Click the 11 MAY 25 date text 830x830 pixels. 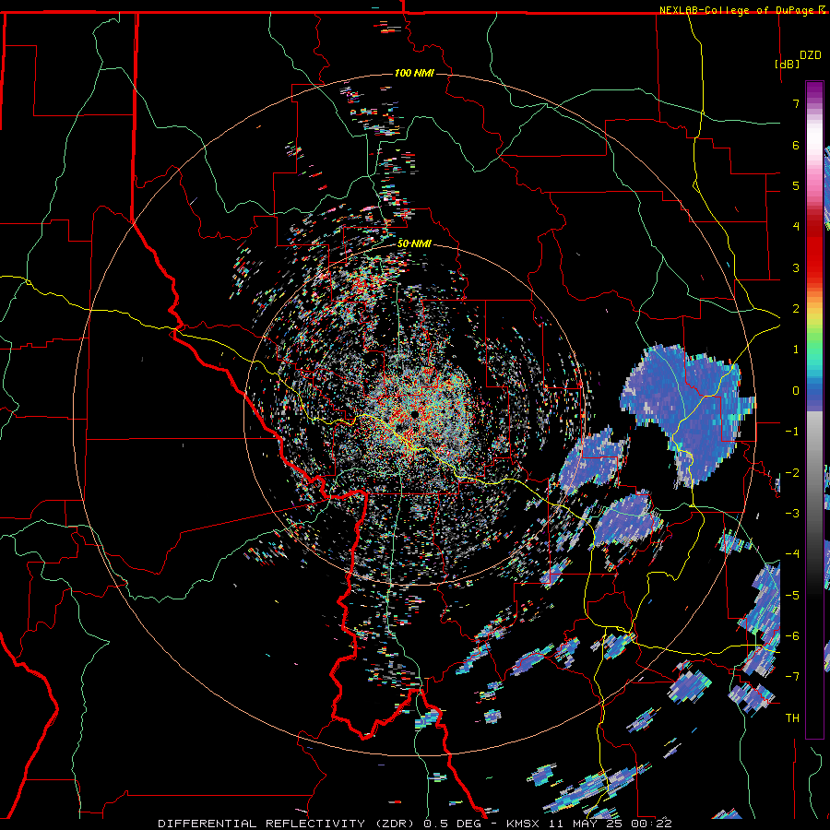[585, 824]
